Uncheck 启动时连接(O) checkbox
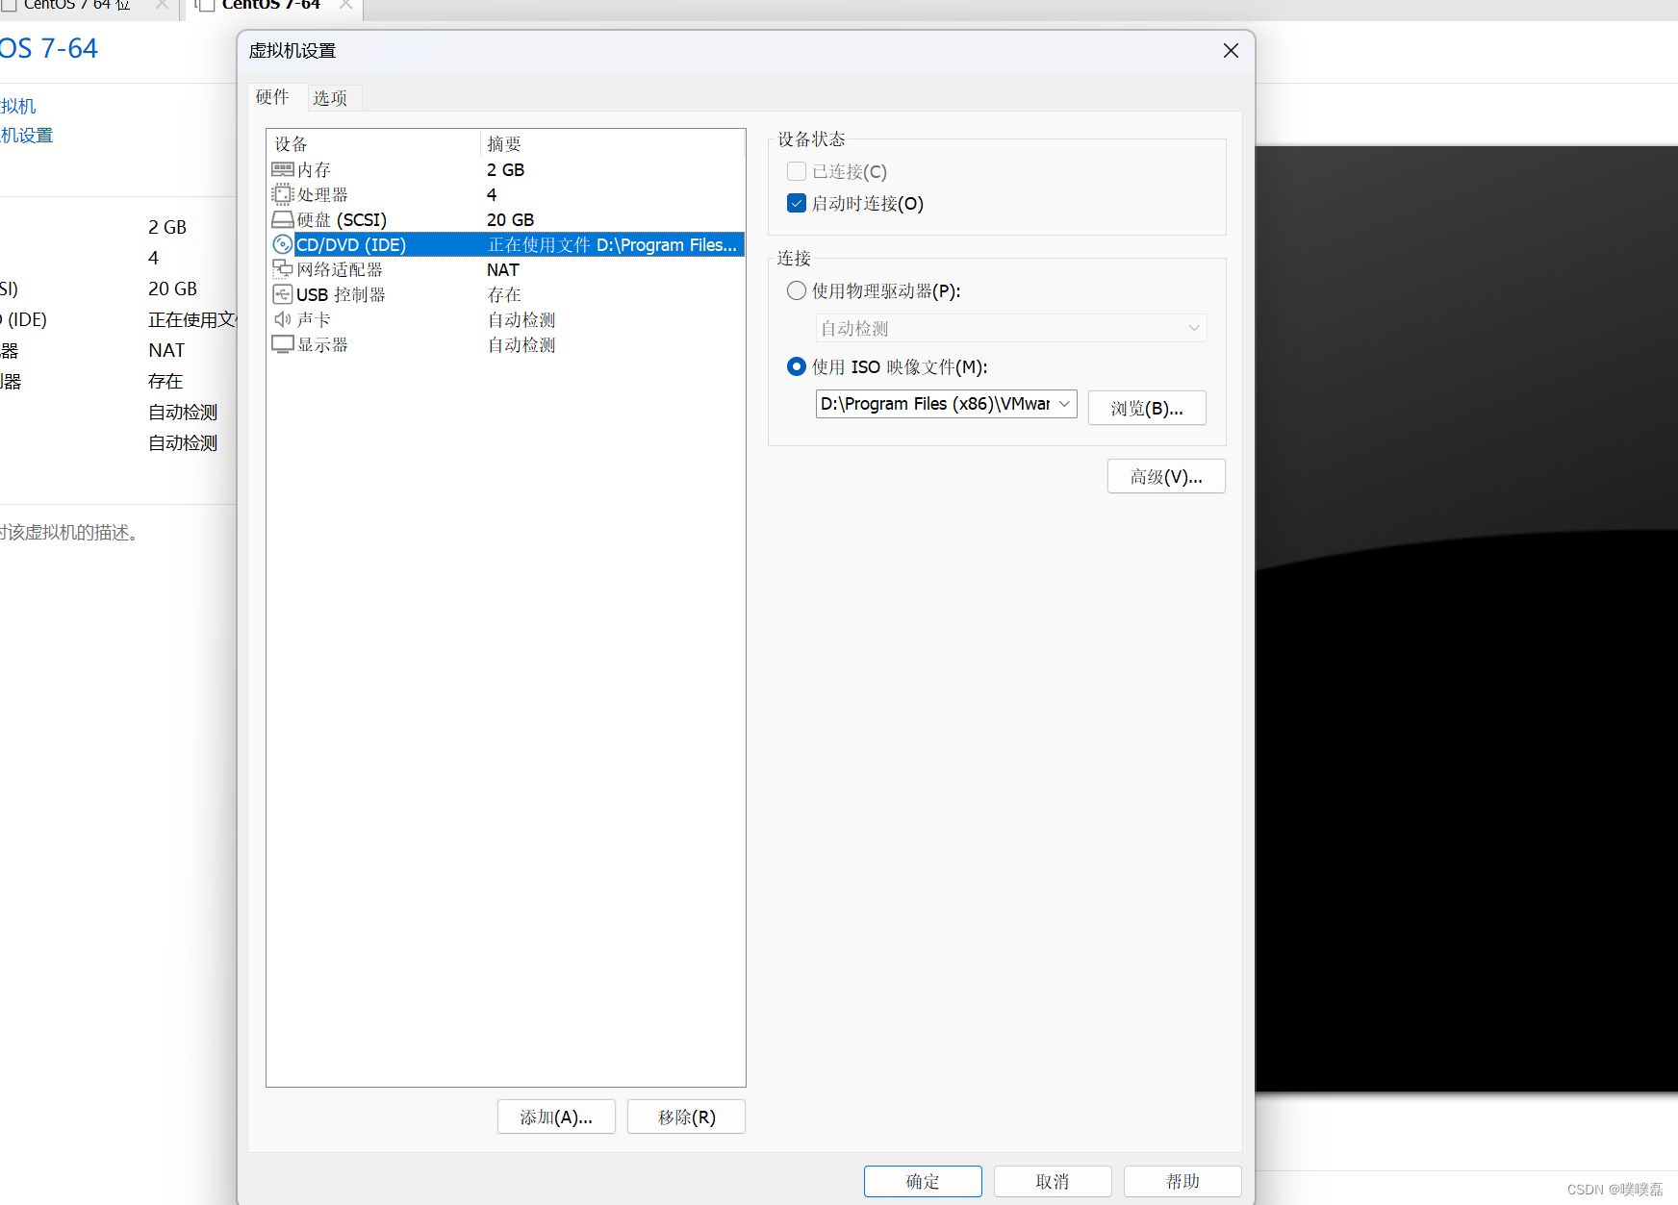The height and width of the screenshot is (1205, 1678). [796, 203]
